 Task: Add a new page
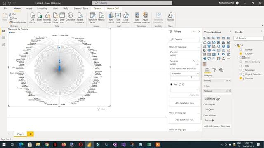click(x=30, y=134)
